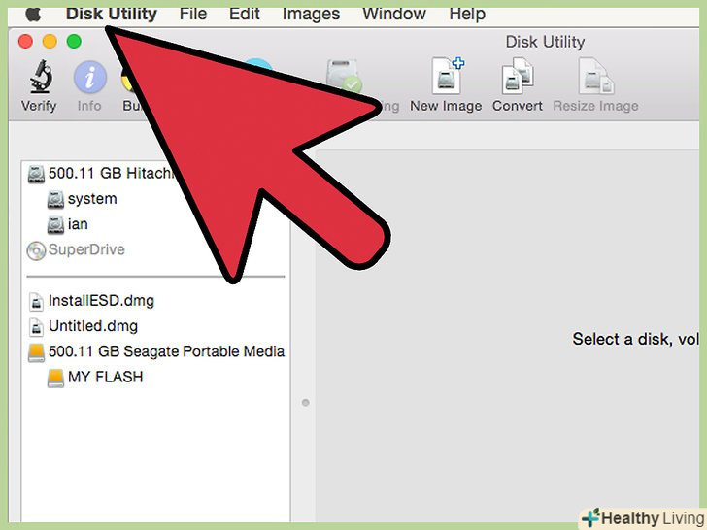Open the File menu
707x530 pixels.
pyautogui.click(x=193, y=14)
